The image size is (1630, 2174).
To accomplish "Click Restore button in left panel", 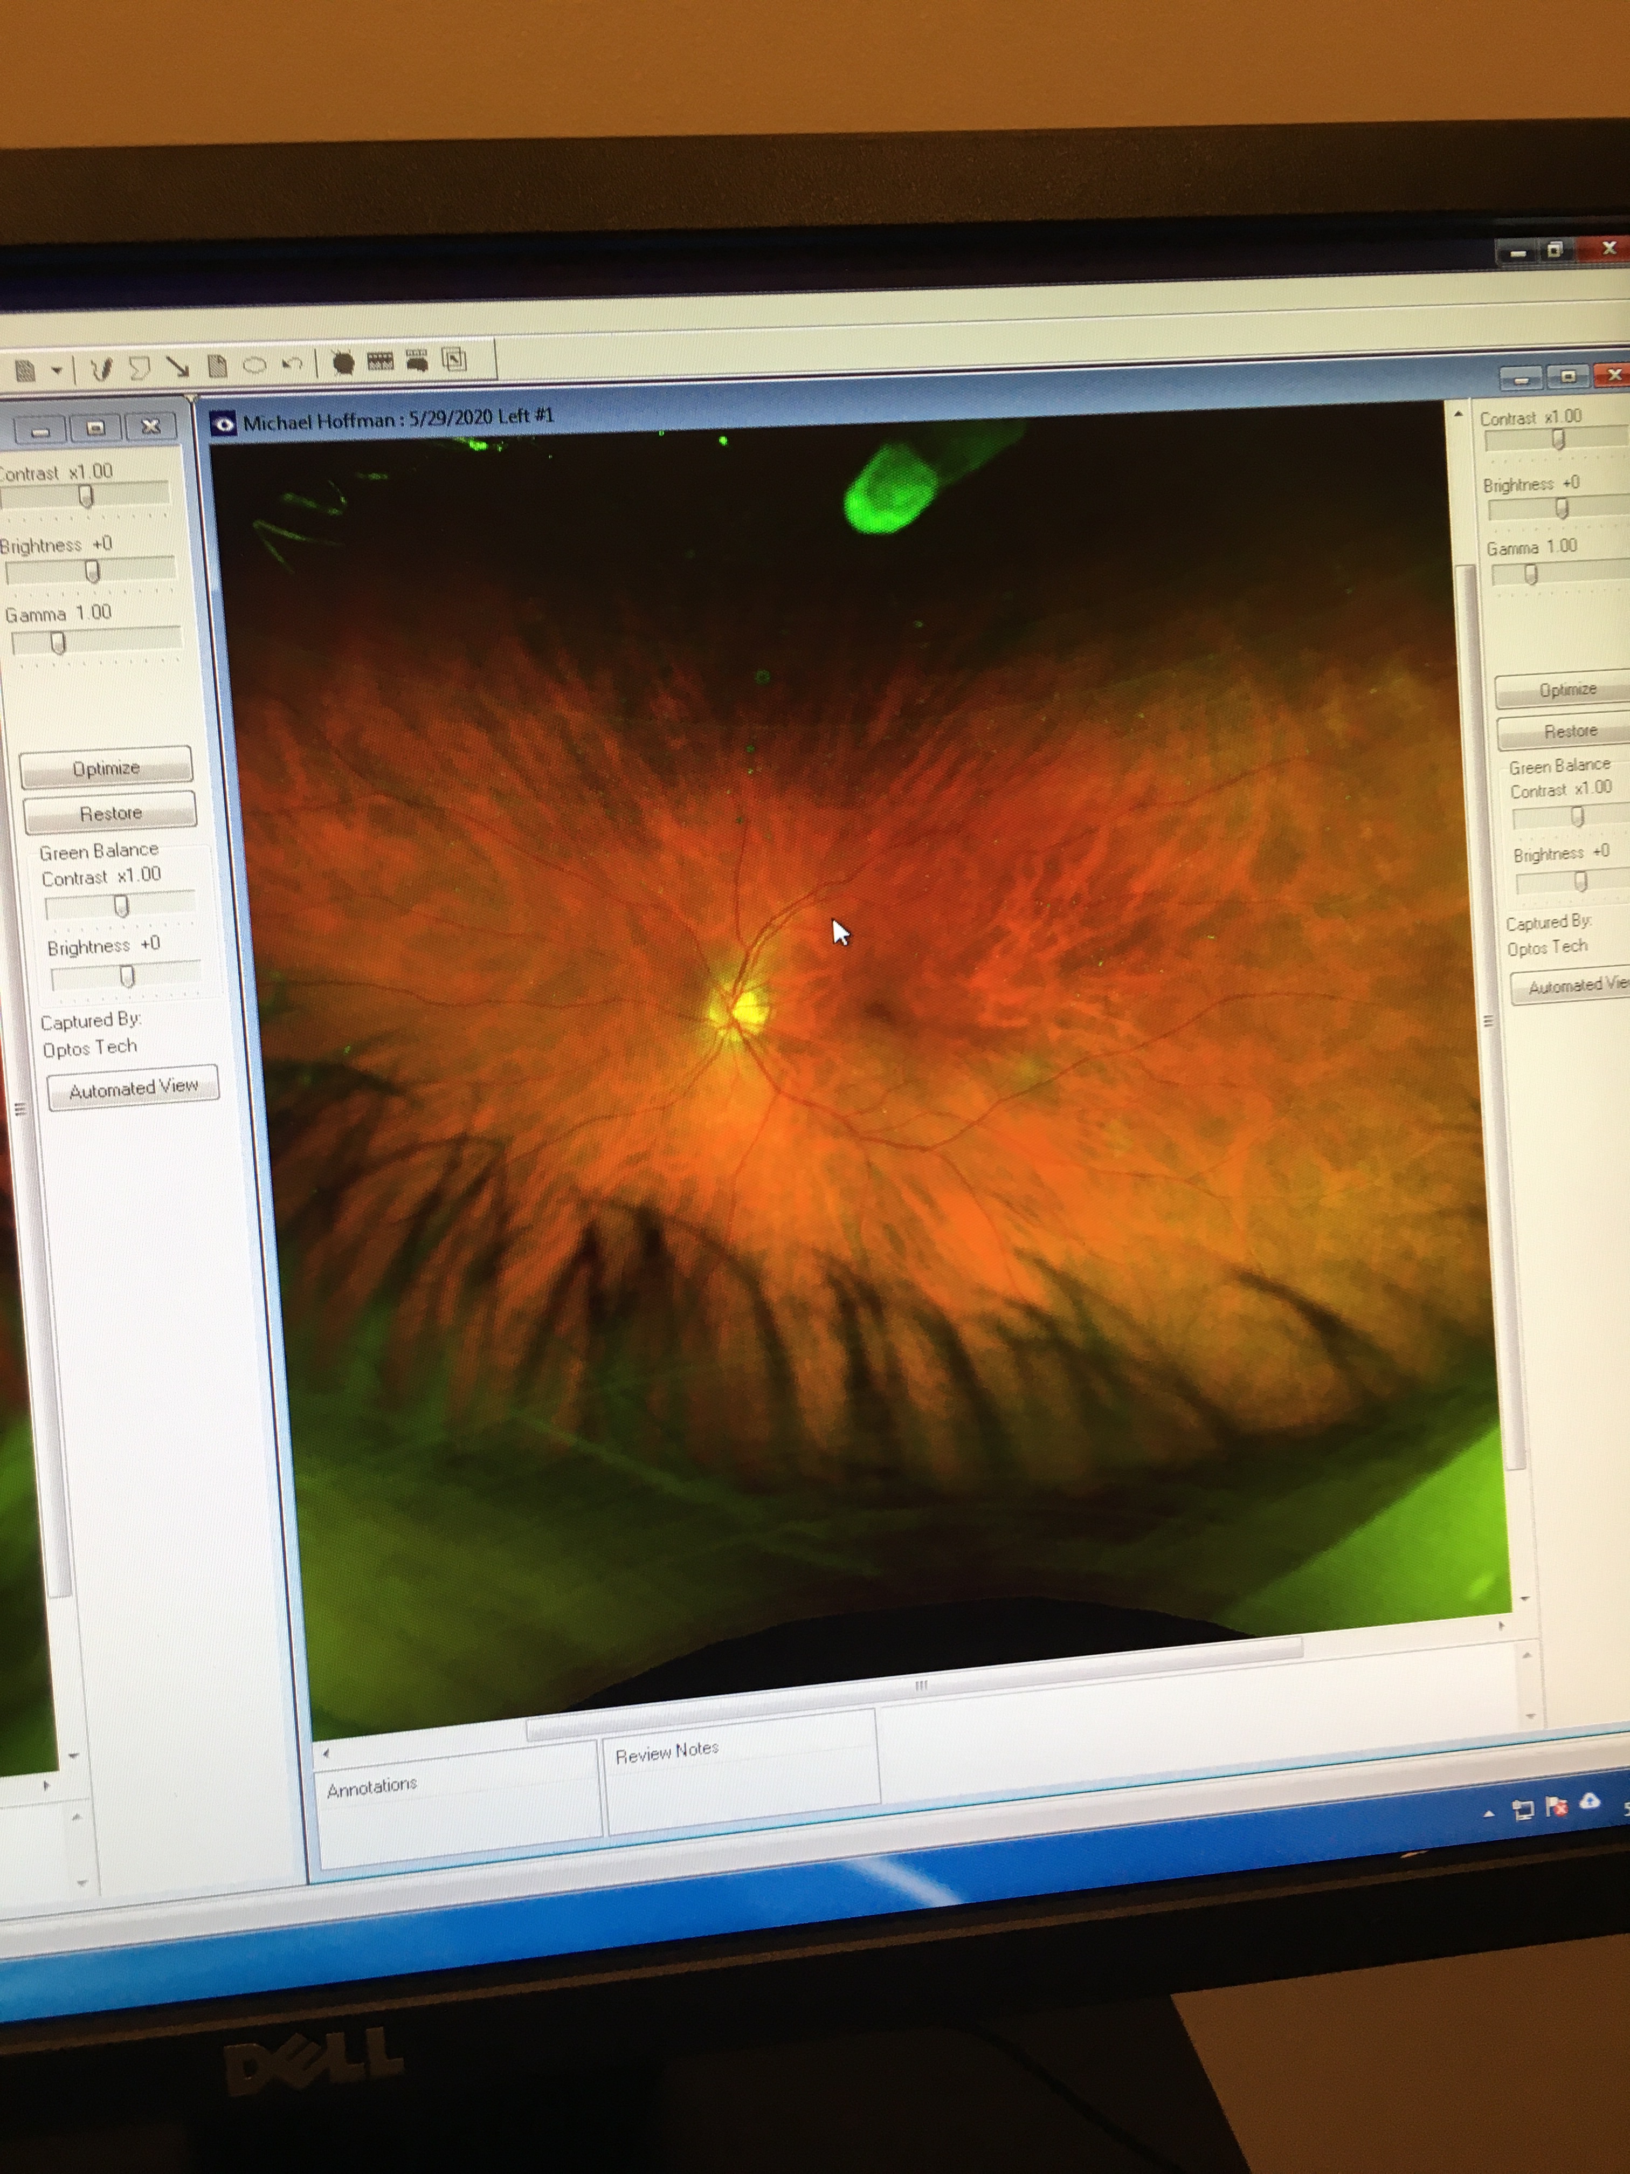I will [x=110, y=813].
